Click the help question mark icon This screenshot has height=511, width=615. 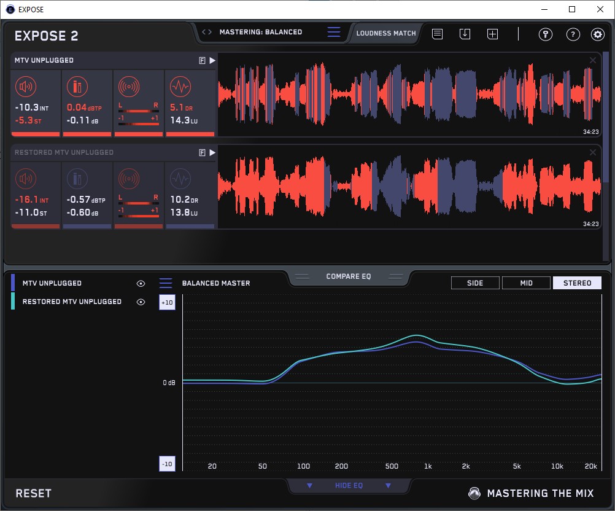[x=571, y=34]
